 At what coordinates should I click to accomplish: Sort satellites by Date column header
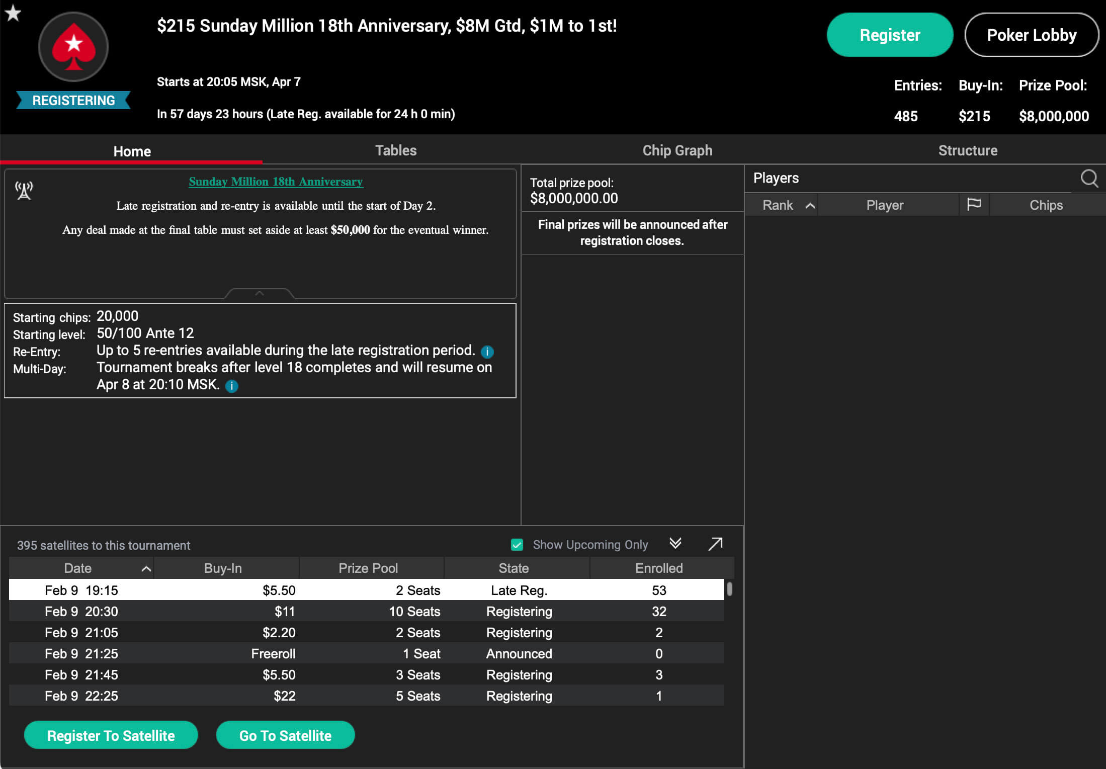pos(78,568)
